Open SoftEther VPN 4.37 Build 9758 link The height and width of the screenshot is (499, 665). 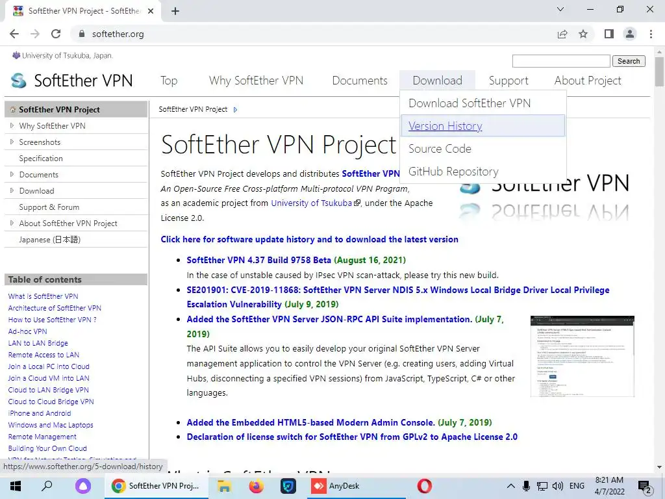point(258,260)
